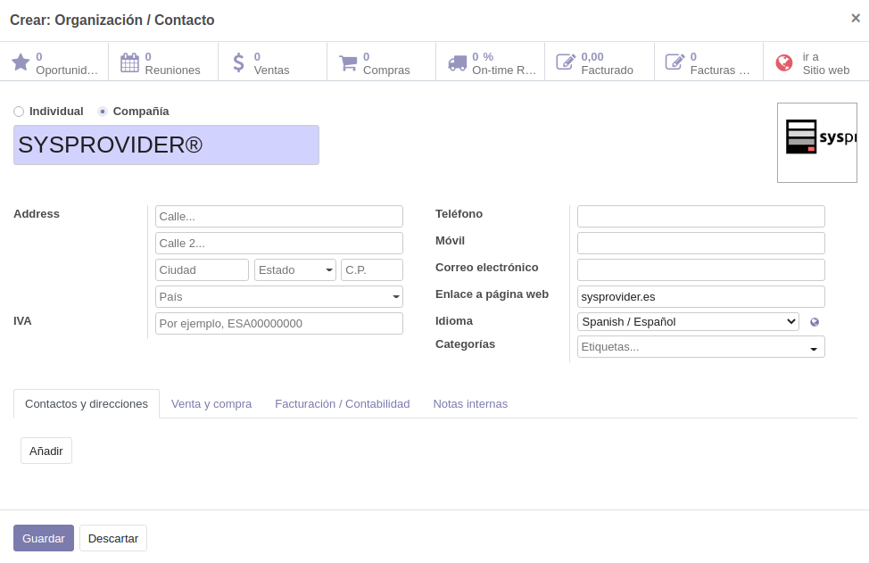
Task: Switch to the Venta y compra tab
Action: (x=211, y=404)
